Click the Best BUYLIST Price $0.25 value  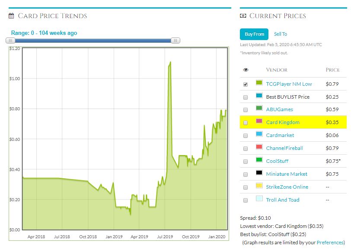(332, 97)
